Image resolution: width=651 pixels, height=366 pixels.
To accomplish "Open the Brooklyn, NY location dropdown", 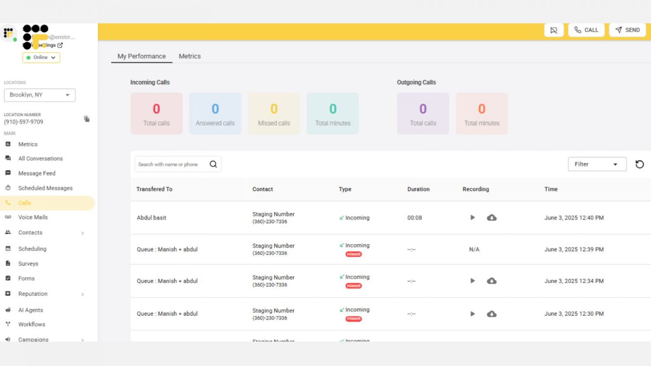I will pyautogui.click(x=39, y=95).
